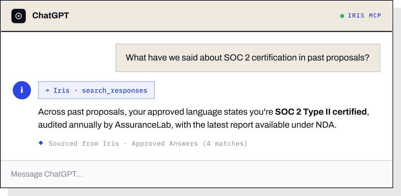Focus the Message ChatGPT input field
401x196 pixels.
[196, 174]
